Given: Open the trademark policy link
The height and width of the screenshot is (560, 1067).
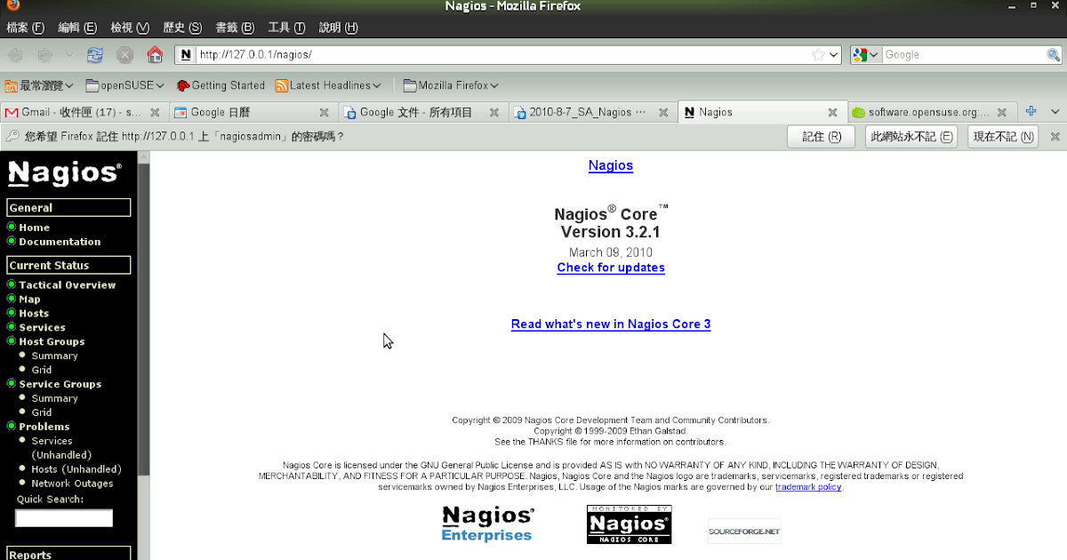Looking at the screenshot, I should [808, 487].
